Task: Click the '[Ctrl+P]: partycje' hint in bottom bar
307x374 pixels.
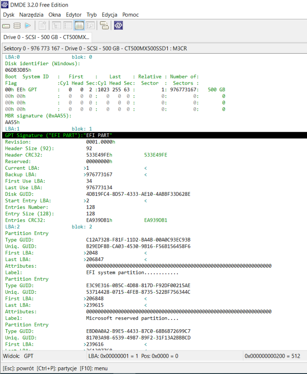Action: (57, 369)
